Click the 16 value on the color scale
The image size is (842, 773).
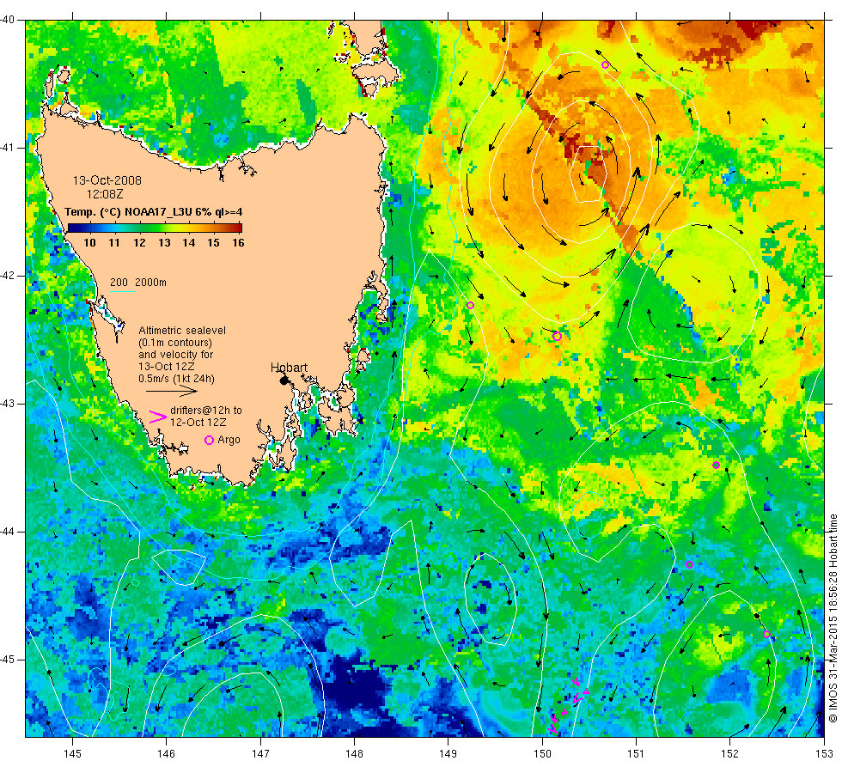(x=238, y=242)
